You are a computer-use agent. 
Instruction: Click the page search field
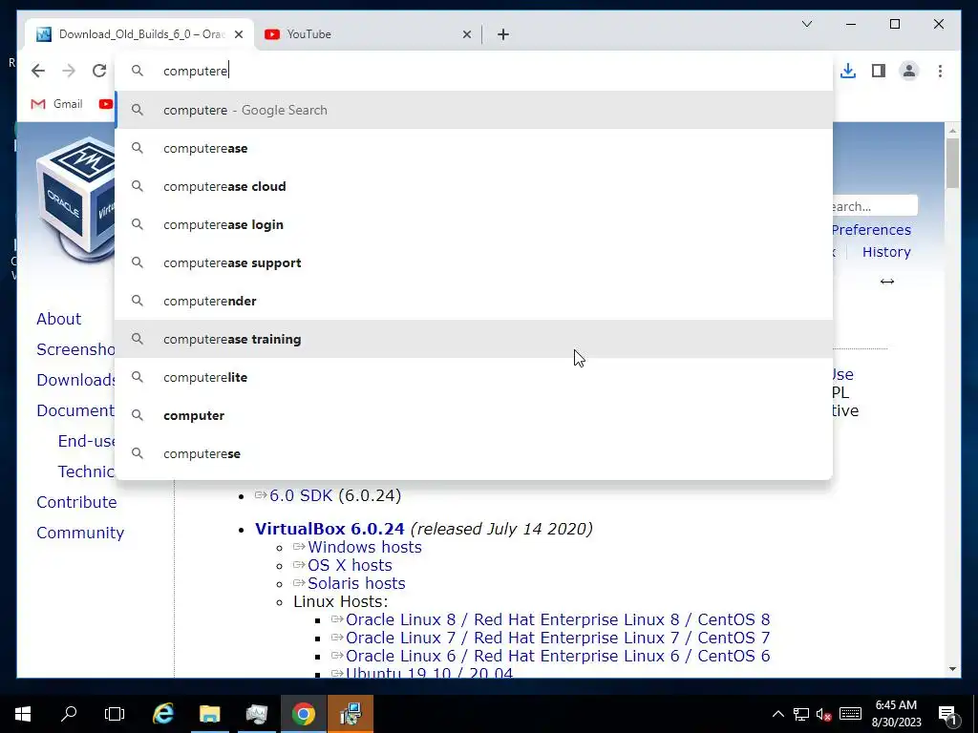[875, 206]
